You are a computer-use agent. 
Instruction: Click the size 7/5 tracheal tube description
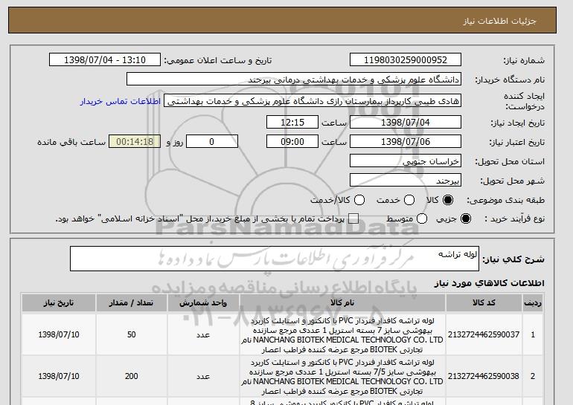coord(342,377)
